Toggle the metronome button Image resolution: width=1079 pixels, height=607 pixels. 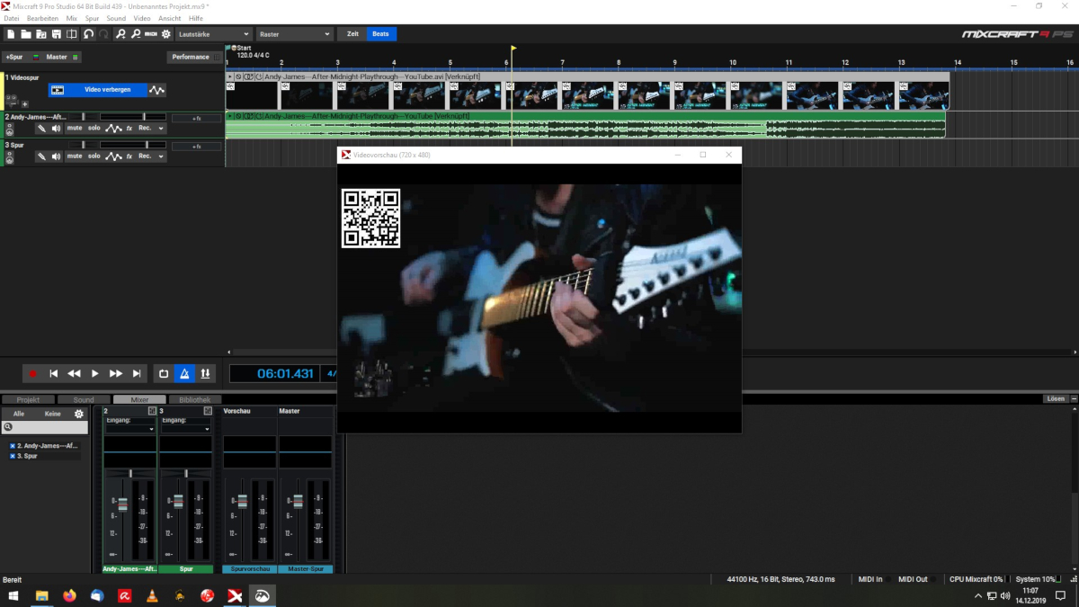184,373
